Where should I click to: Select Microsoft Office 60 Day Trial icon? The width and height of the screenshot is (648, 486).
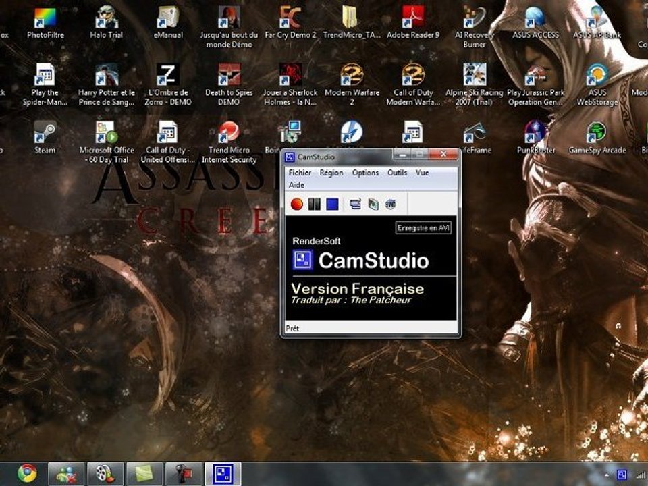(107, 142)
